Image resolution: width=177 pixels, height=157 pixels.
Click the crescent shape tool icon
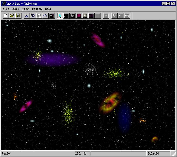tap(121, 15)
